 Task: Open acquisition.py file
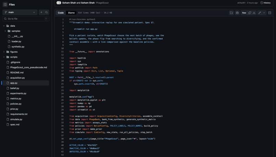click(17, 78)
